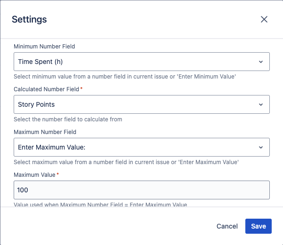Open the 'Time Spent (h)' dropdown

[141, 62]
